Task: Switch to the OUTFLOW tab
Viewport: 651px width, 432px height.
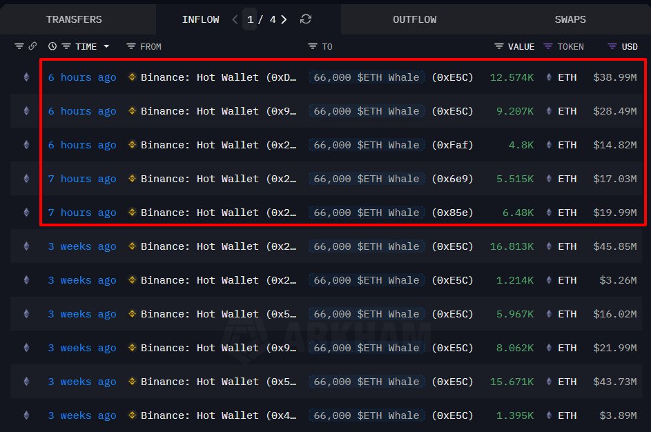Action: (x=414, y=19)
